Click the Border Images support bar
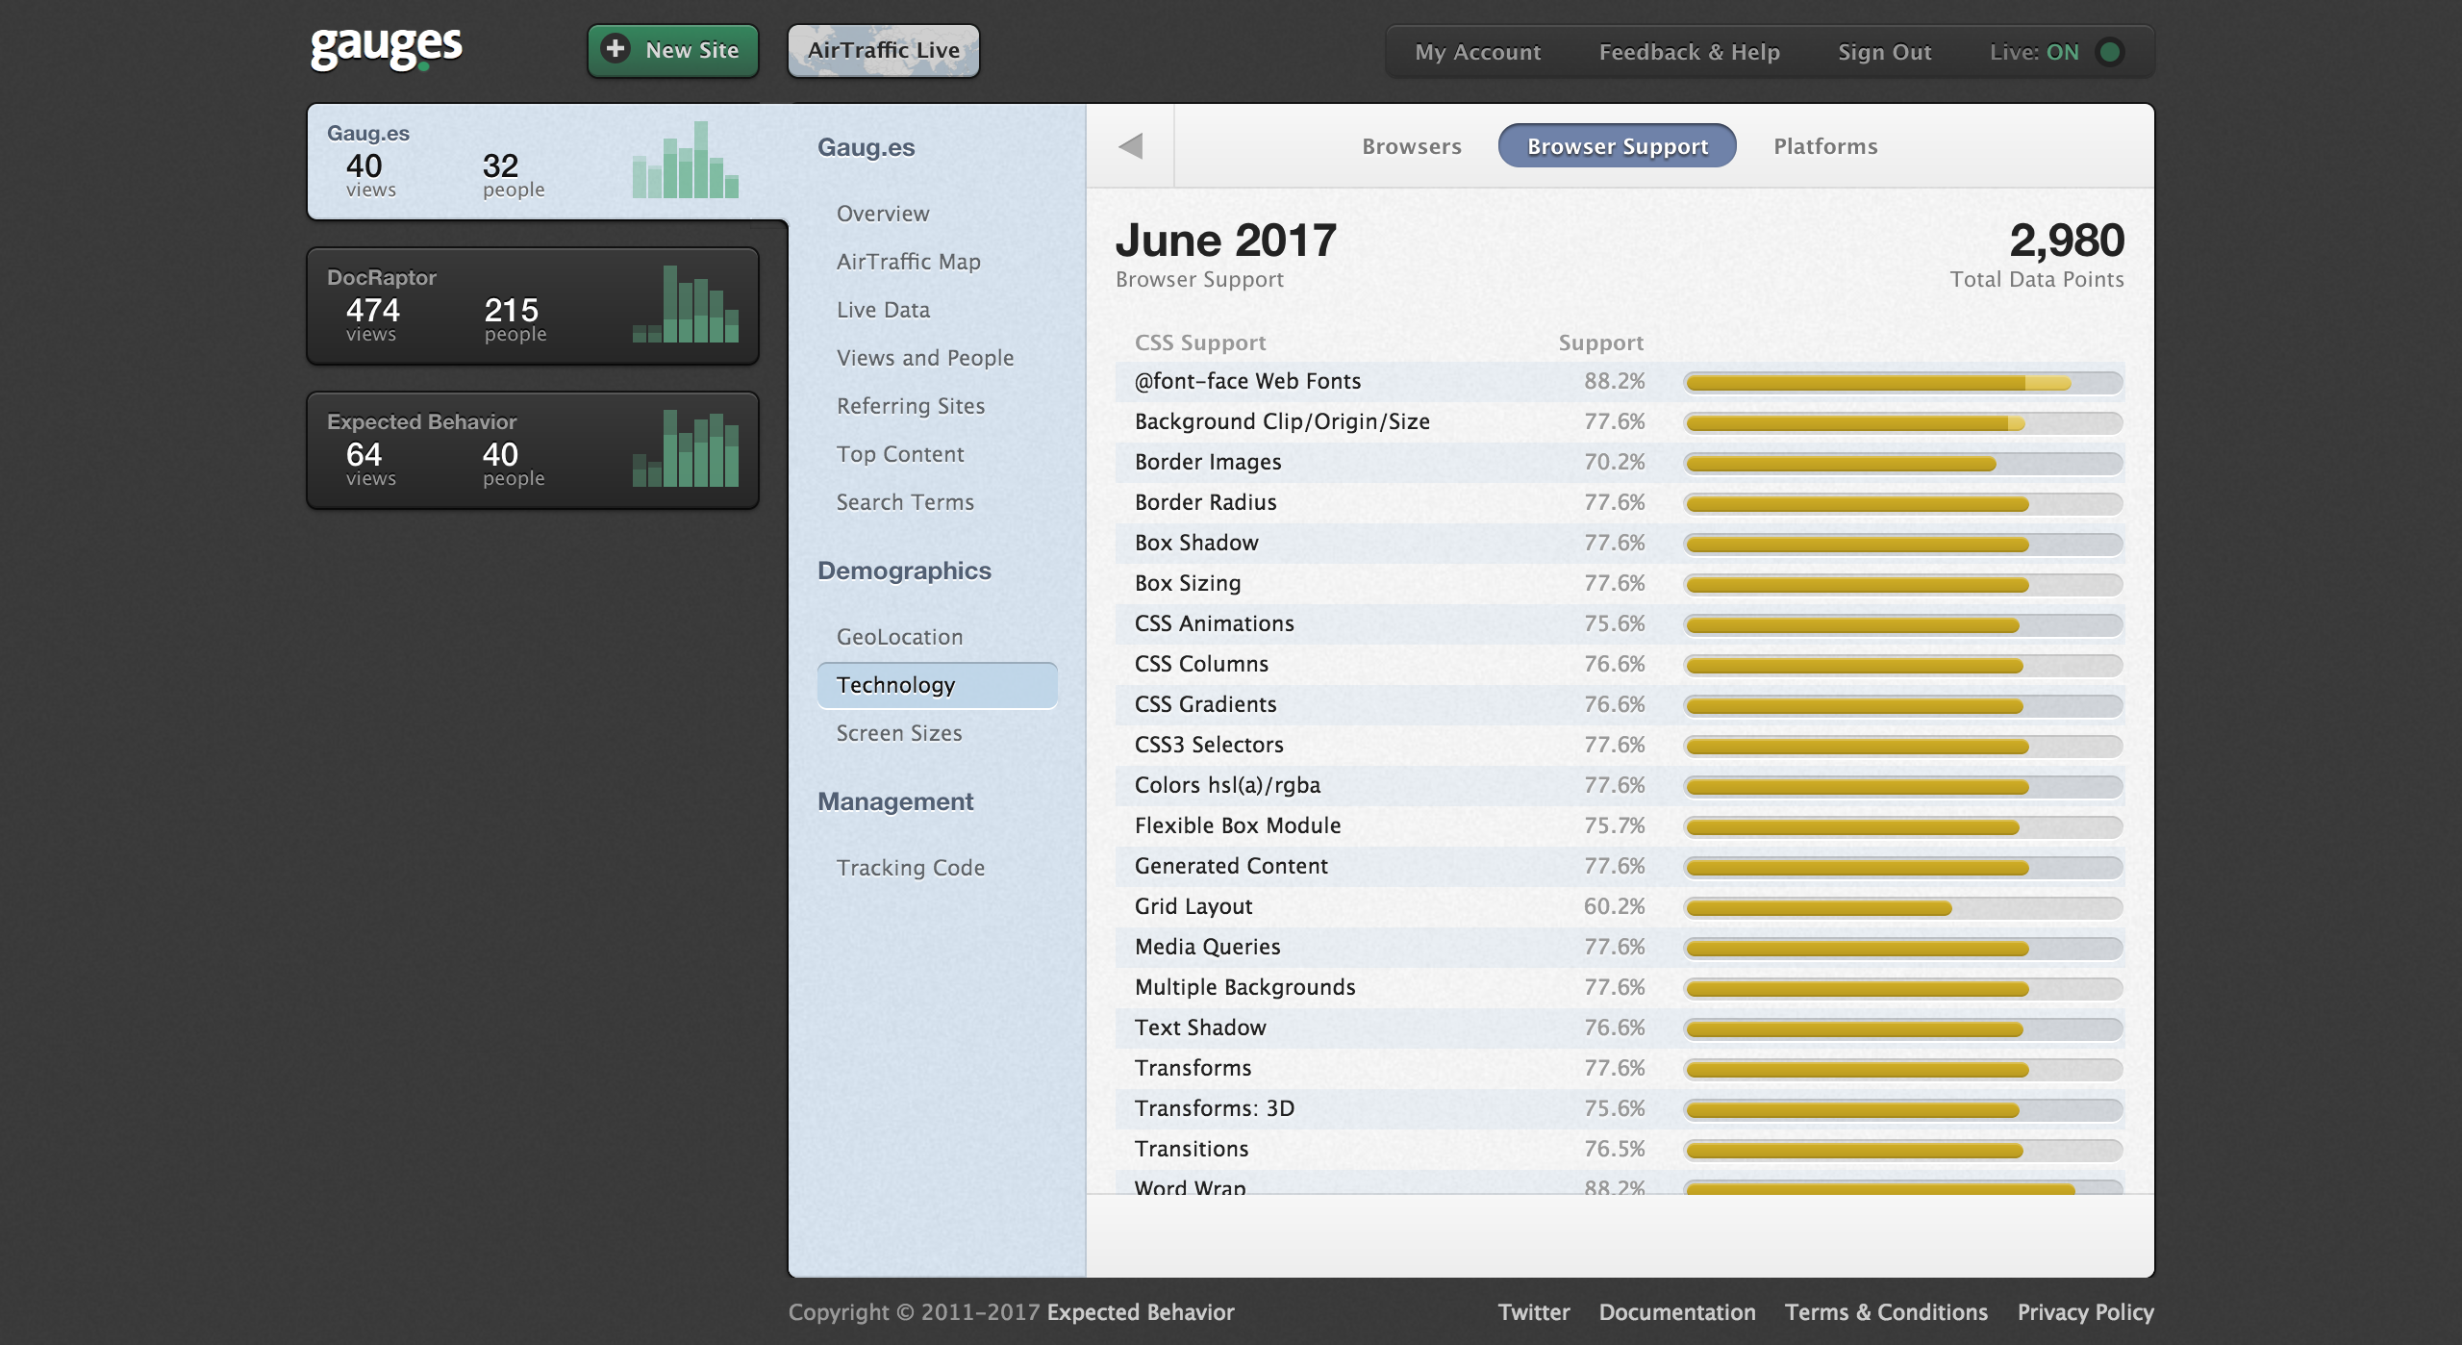This screenshot has height=1345, width=2462. point(1903,464)
